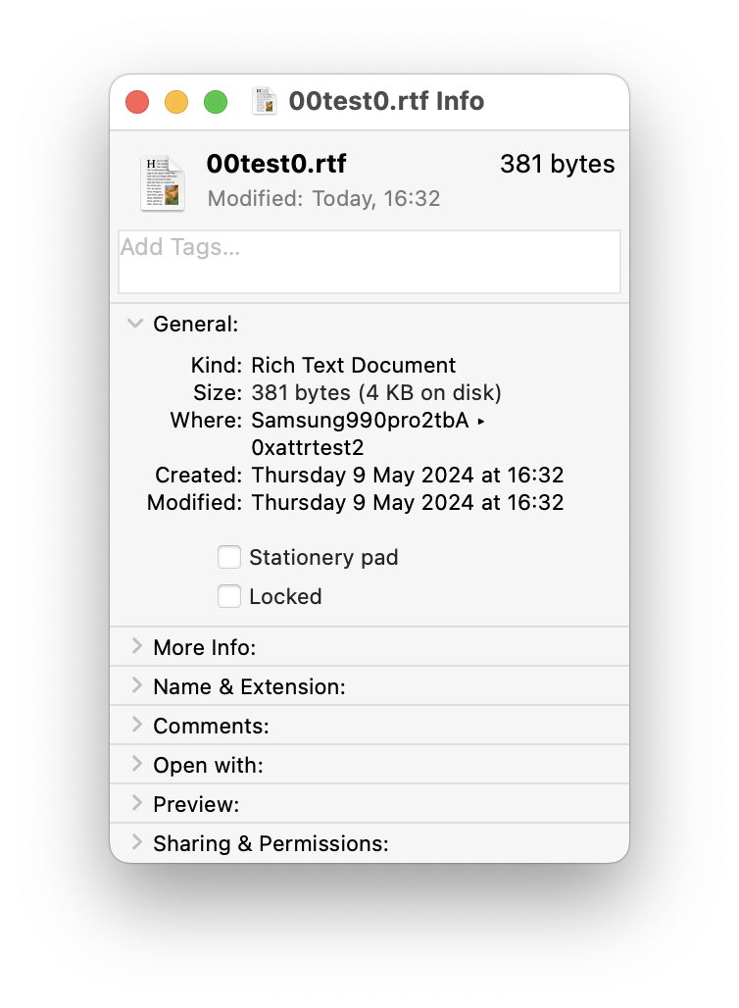Image resolution: width=739 pixels, height=1008 pixels.
Task: Click the document proxy icon in title bar
Action: point(265,102)
